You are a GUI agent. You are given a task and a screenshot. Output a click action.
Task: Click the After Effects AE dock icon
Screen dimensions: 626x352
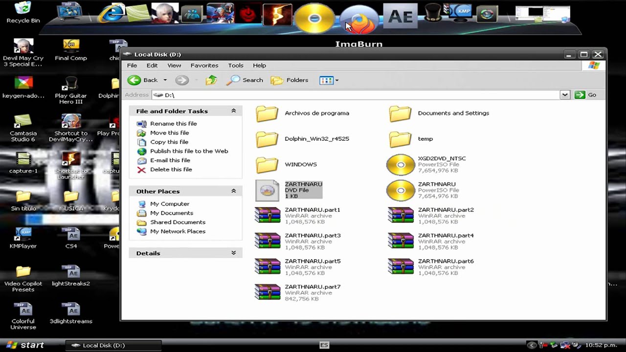click(400, 16)
